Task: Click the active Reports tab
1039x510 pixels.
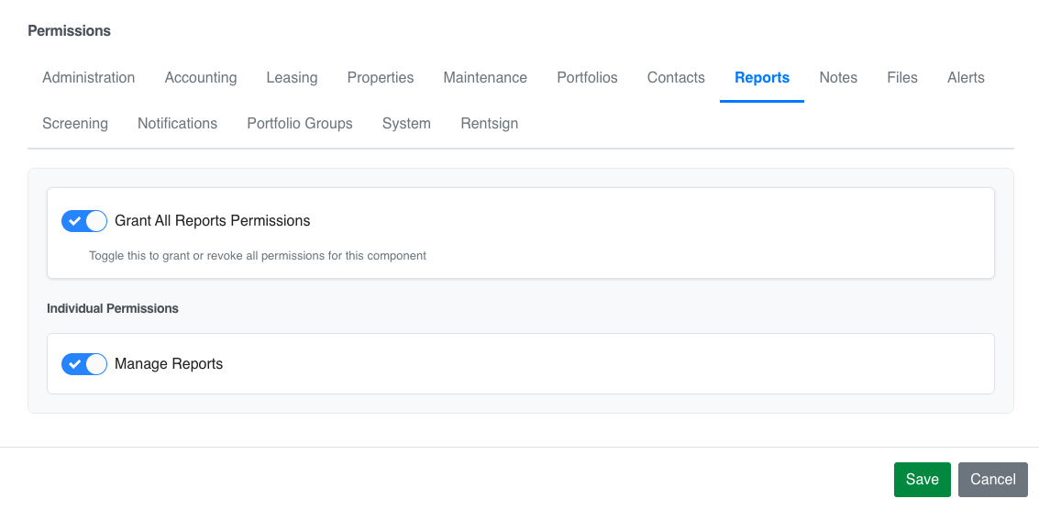Action: tap(762, 78)
